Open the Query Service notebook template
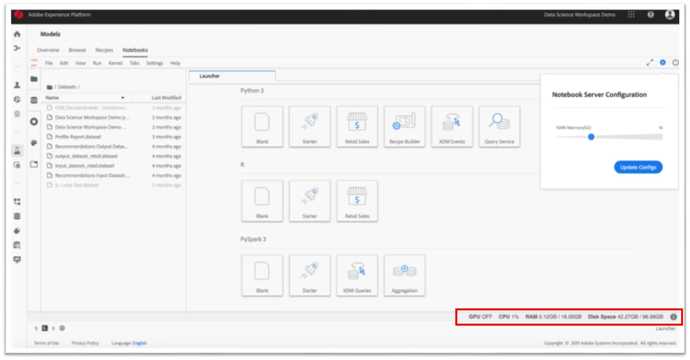This screenshot has height=360, width=690. [499, 127]
